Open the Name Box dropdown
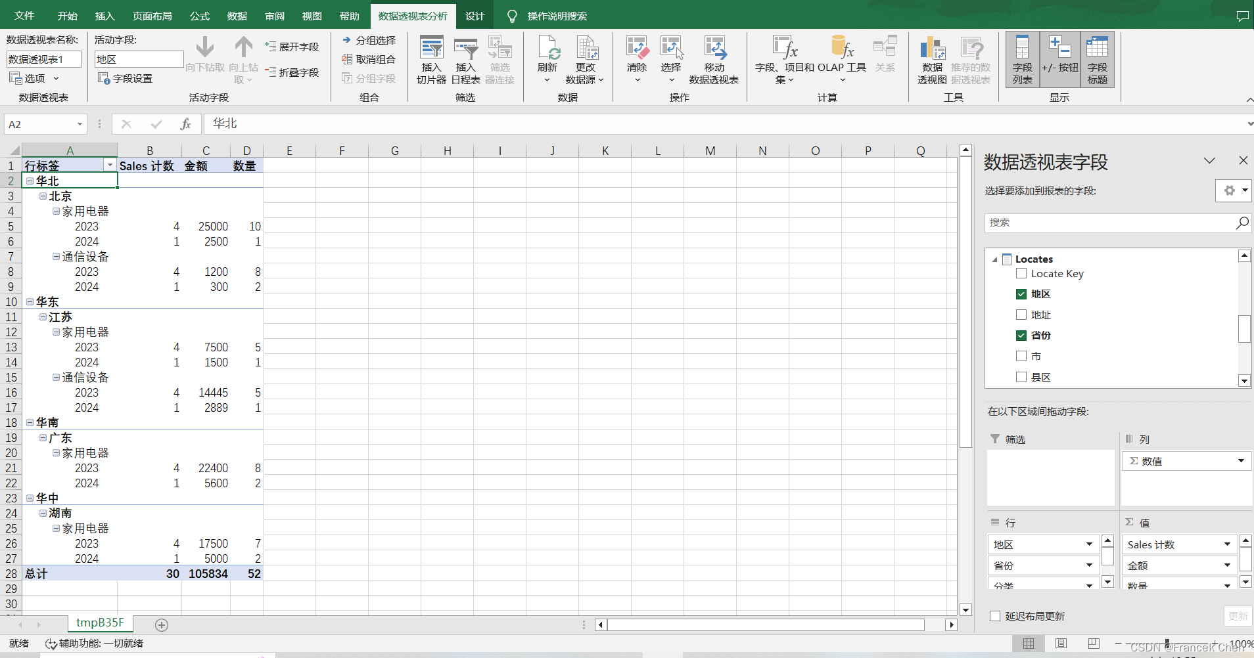 click(x=80, y=124)
